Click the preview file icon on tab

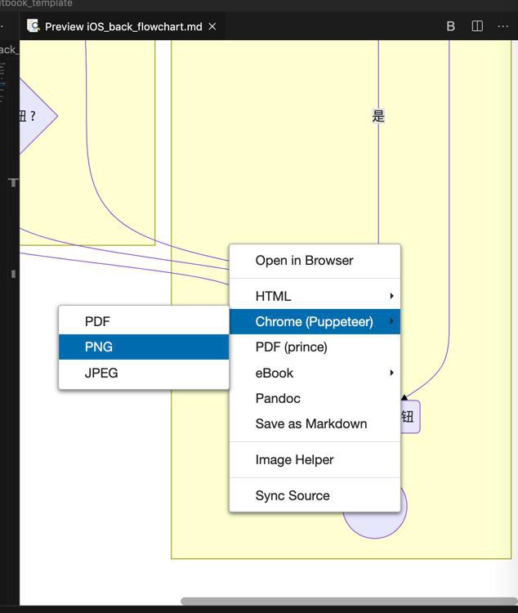coord(33,26)
